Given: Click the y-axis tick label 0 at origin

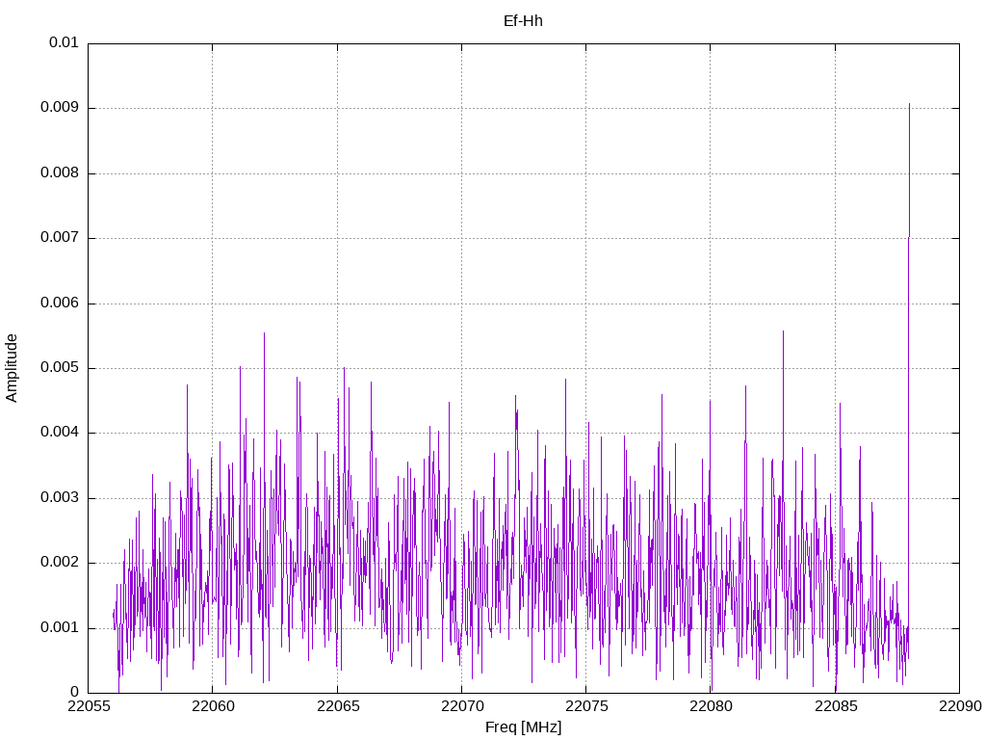Looking at the screenshot, I should (x=74, y=693).
